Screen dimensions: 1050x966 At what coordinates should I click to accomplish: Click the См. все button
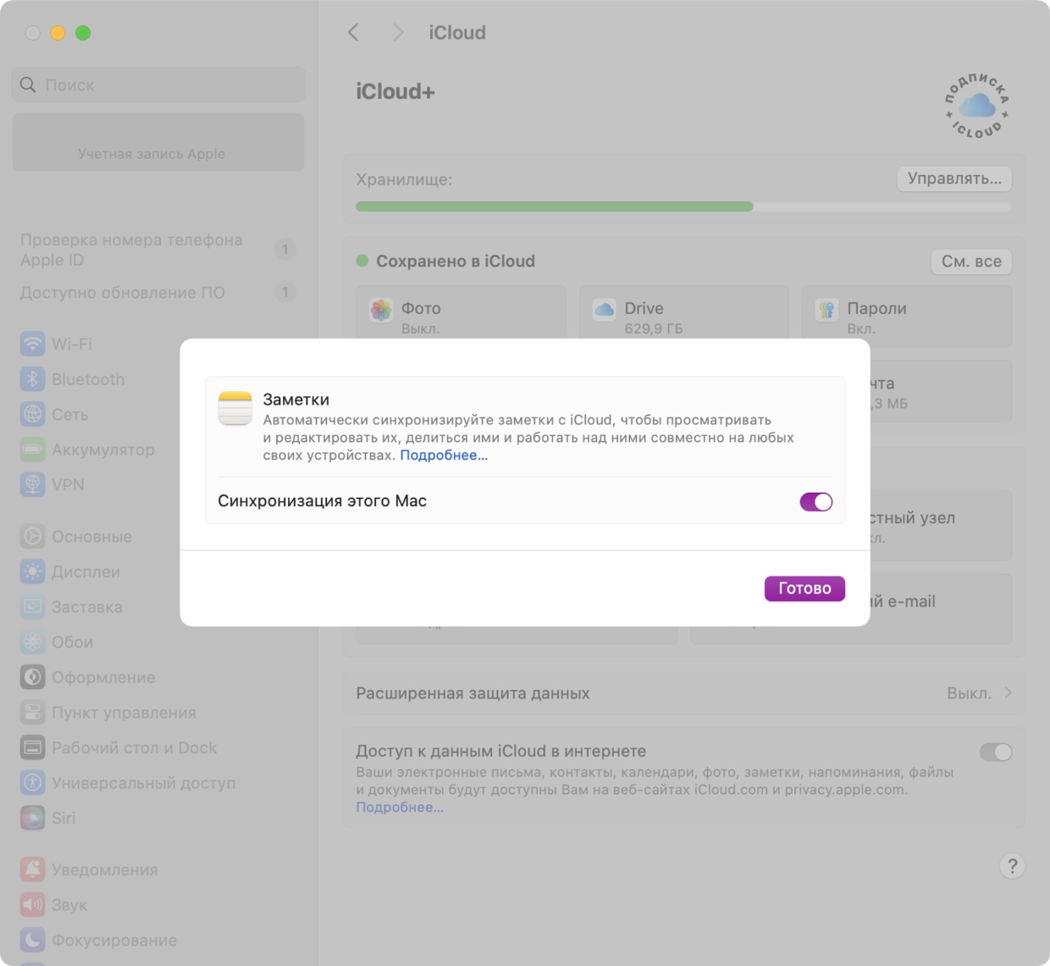coord(971,262)
